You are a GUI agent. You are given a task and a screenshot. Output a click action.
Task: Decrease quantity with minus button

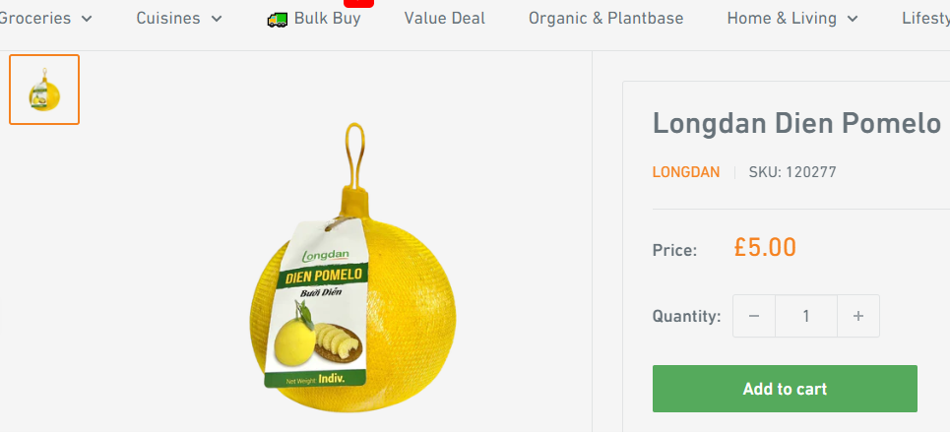754,316
